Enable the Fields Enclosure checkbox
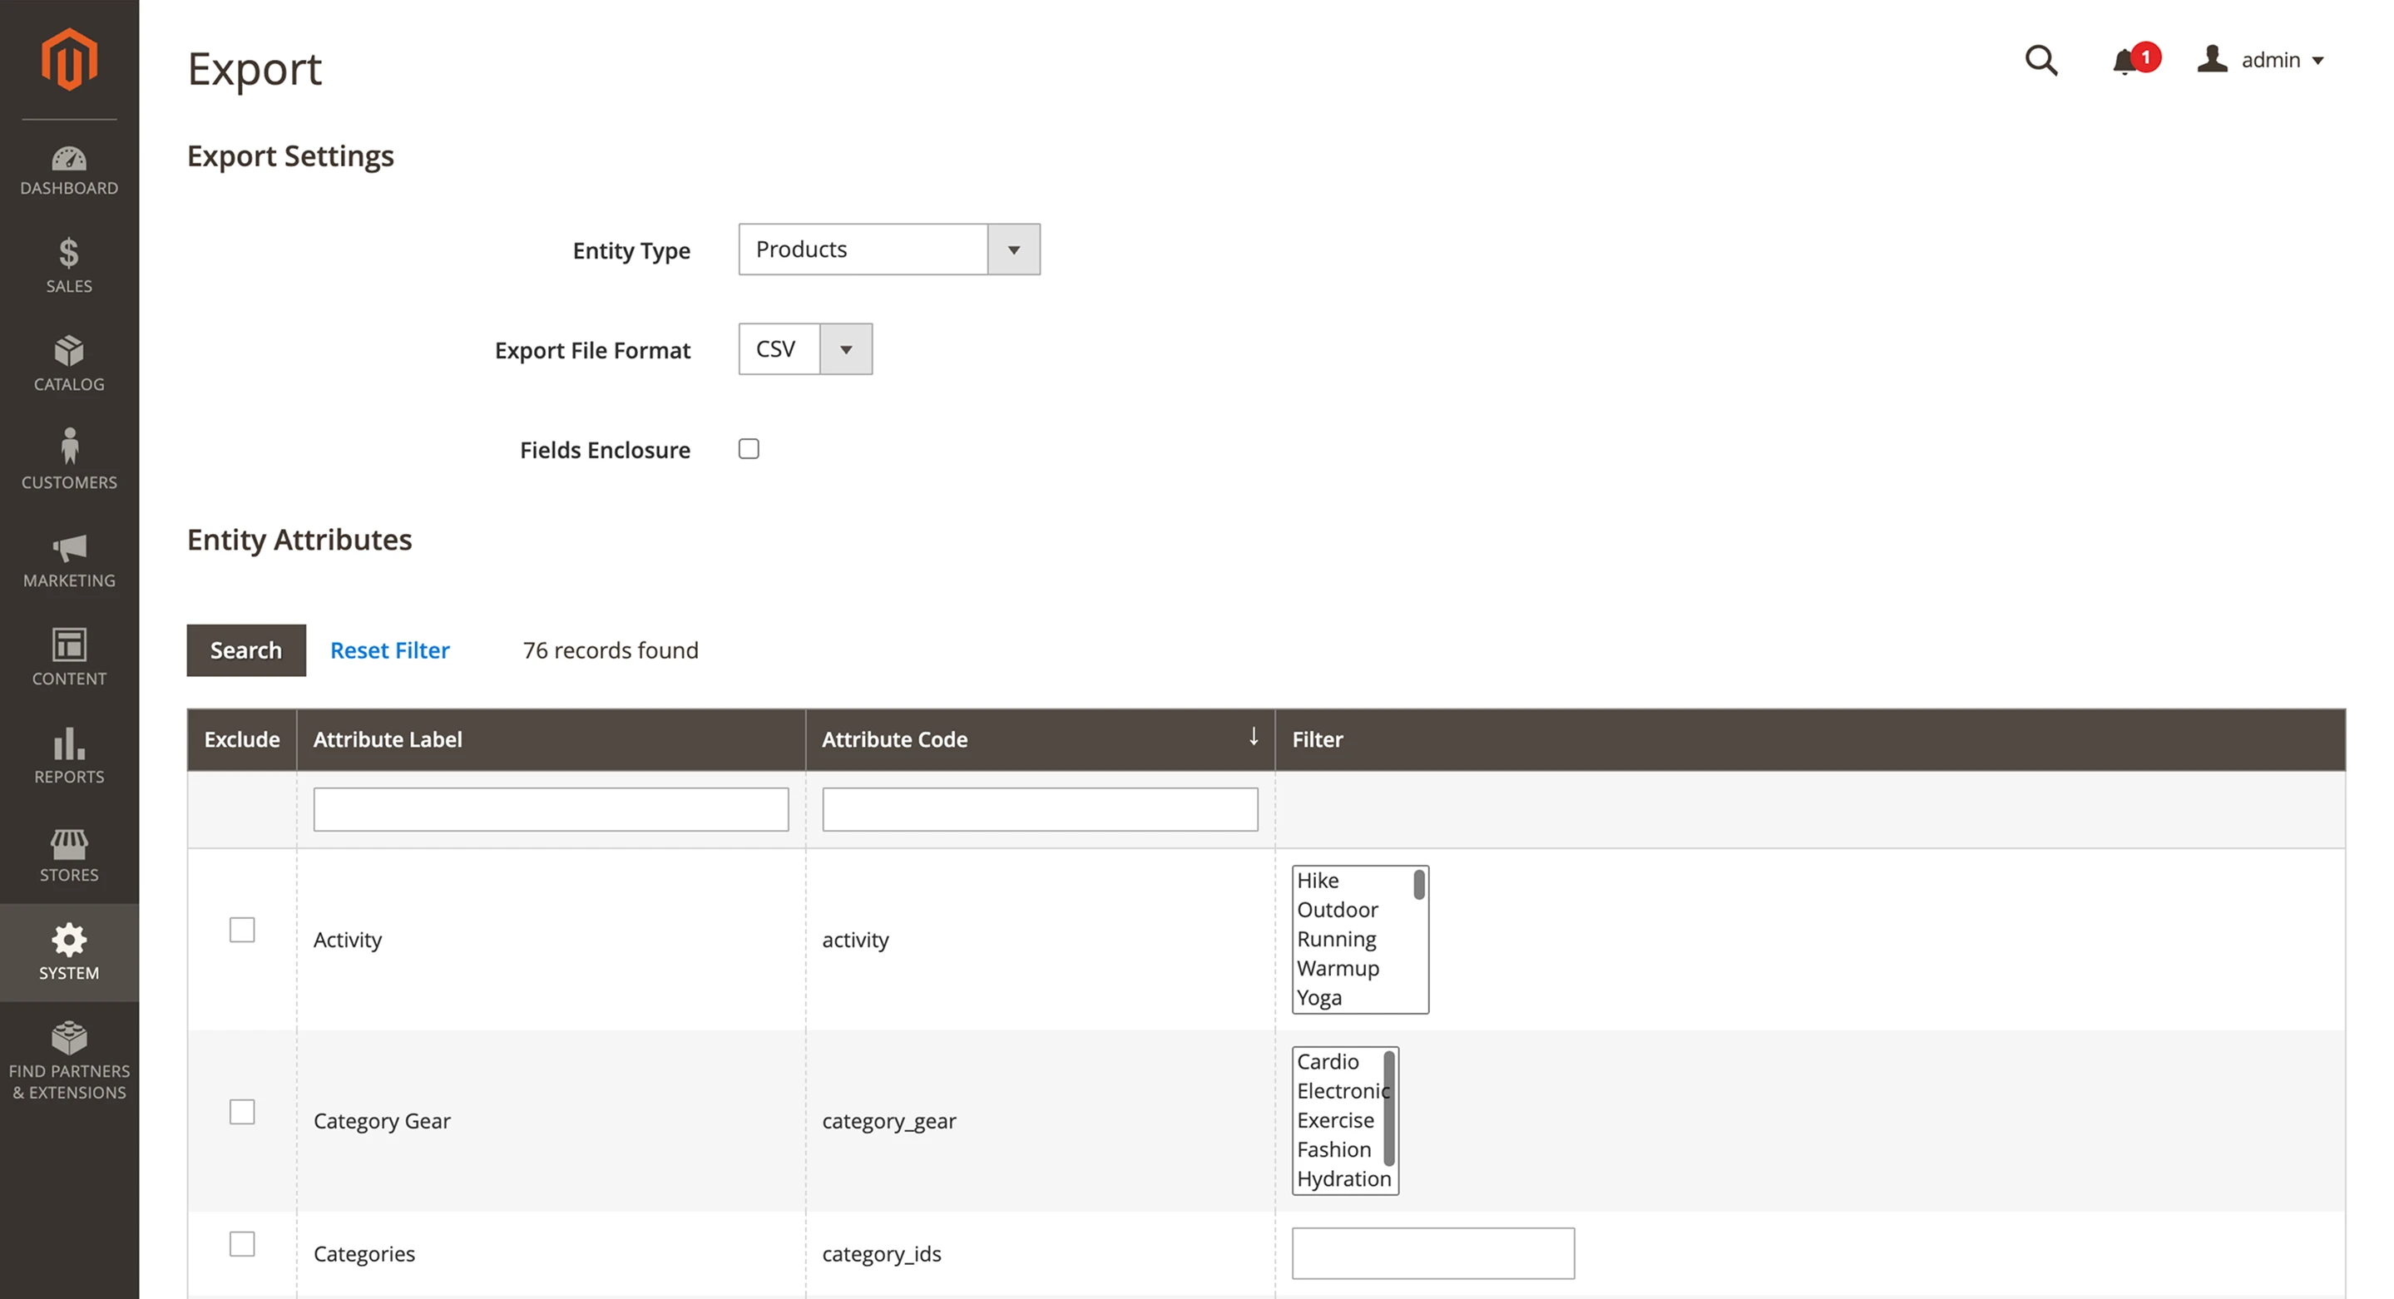 coord(748,449)
